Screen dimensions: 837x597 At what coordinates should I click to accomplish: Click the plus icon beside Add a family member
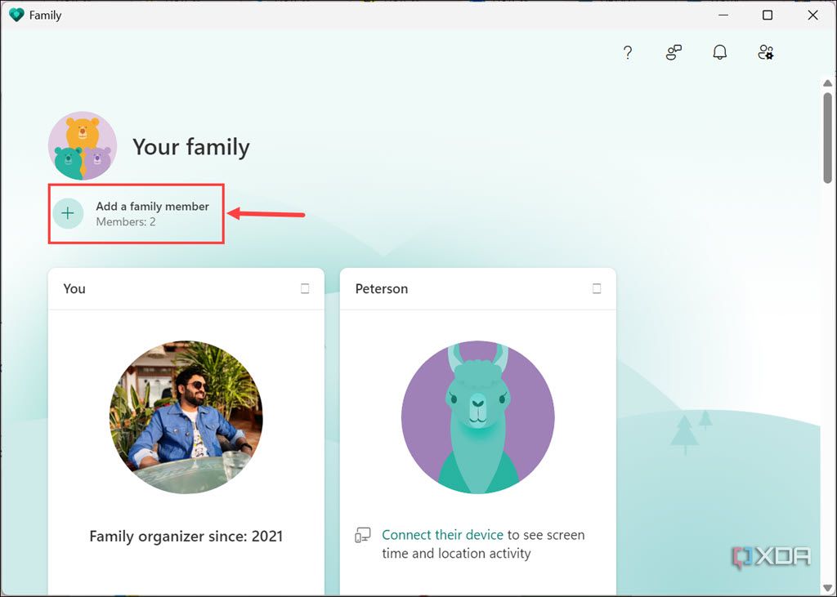point(68,212)
